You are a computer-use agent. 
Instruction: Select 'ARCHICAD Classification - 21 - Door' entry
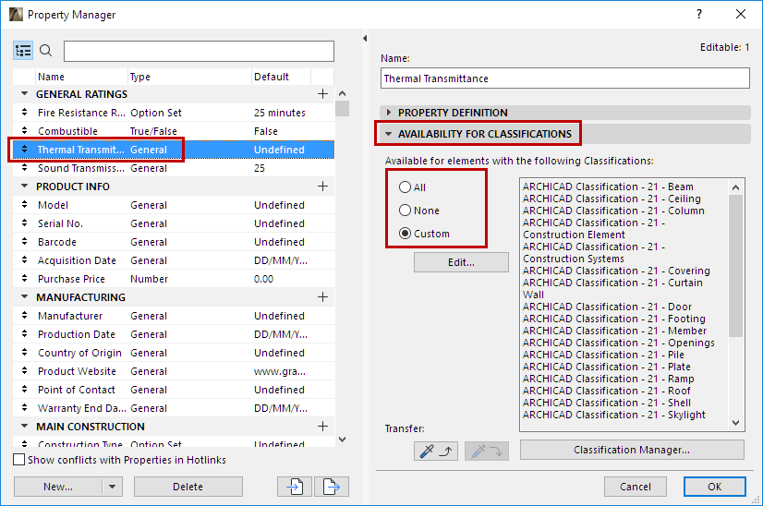[607, 307]
